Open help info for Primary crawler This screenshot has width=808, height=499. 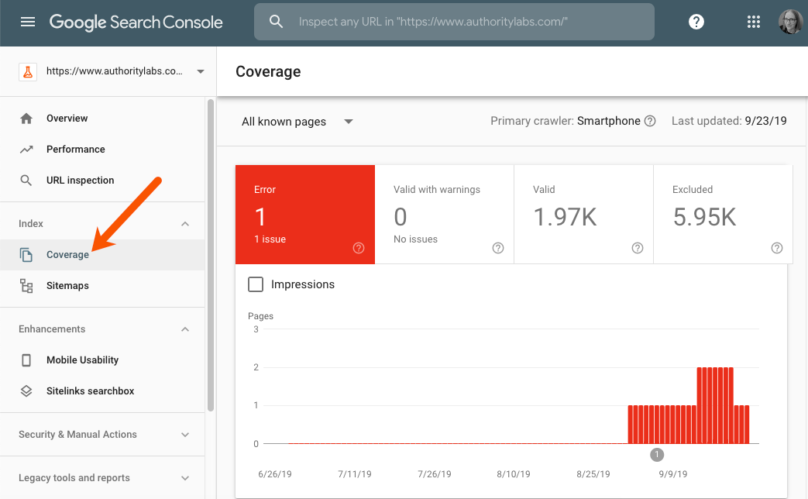(x=650, y=121)
